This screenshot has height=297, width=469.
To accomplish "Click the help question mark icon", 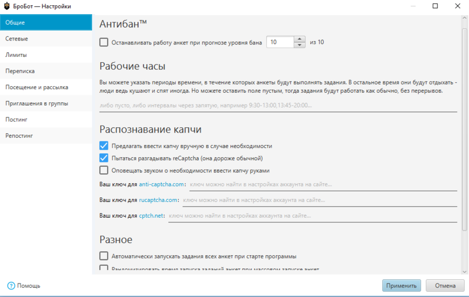I will (x=11, y=286).
